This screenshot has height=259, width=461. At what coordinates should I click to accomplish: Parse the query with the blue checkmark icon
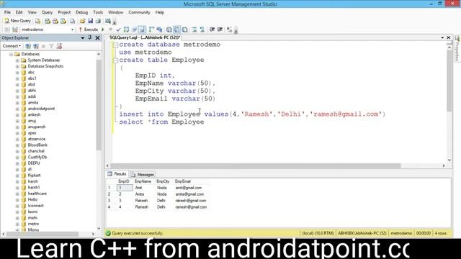(118, 29)
